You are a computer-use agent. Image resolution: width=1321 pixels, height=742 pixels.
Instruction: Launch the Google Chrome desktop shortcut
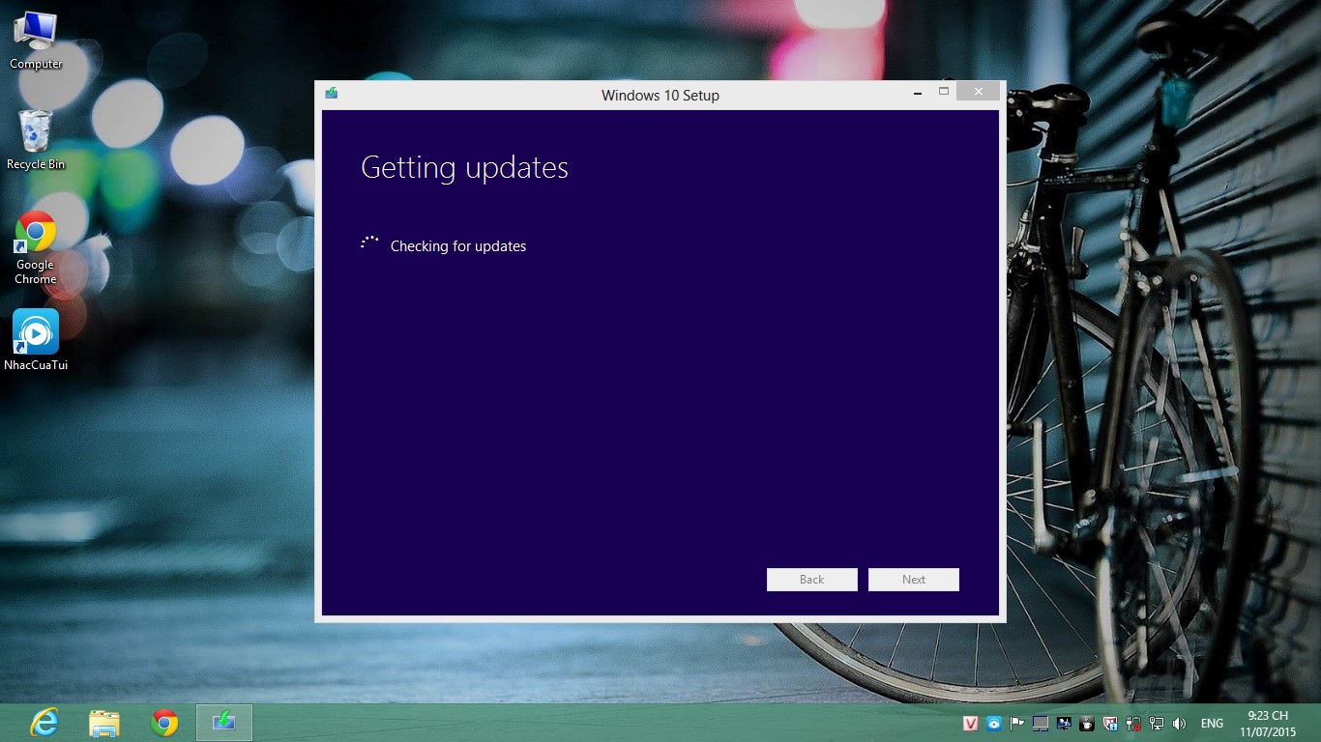(36, 248)
